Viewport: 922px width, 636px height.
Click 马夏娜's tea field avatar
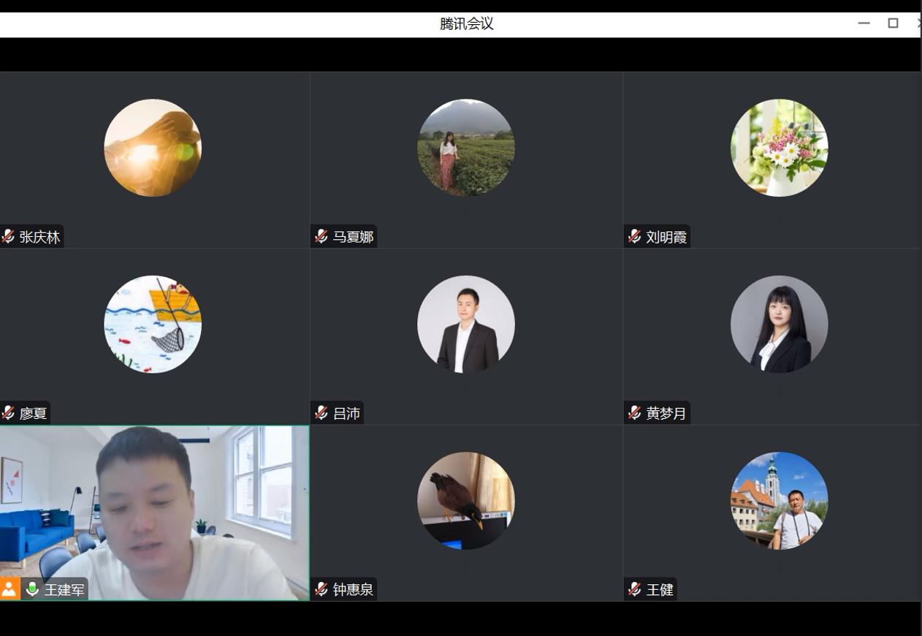click(466, 148)
